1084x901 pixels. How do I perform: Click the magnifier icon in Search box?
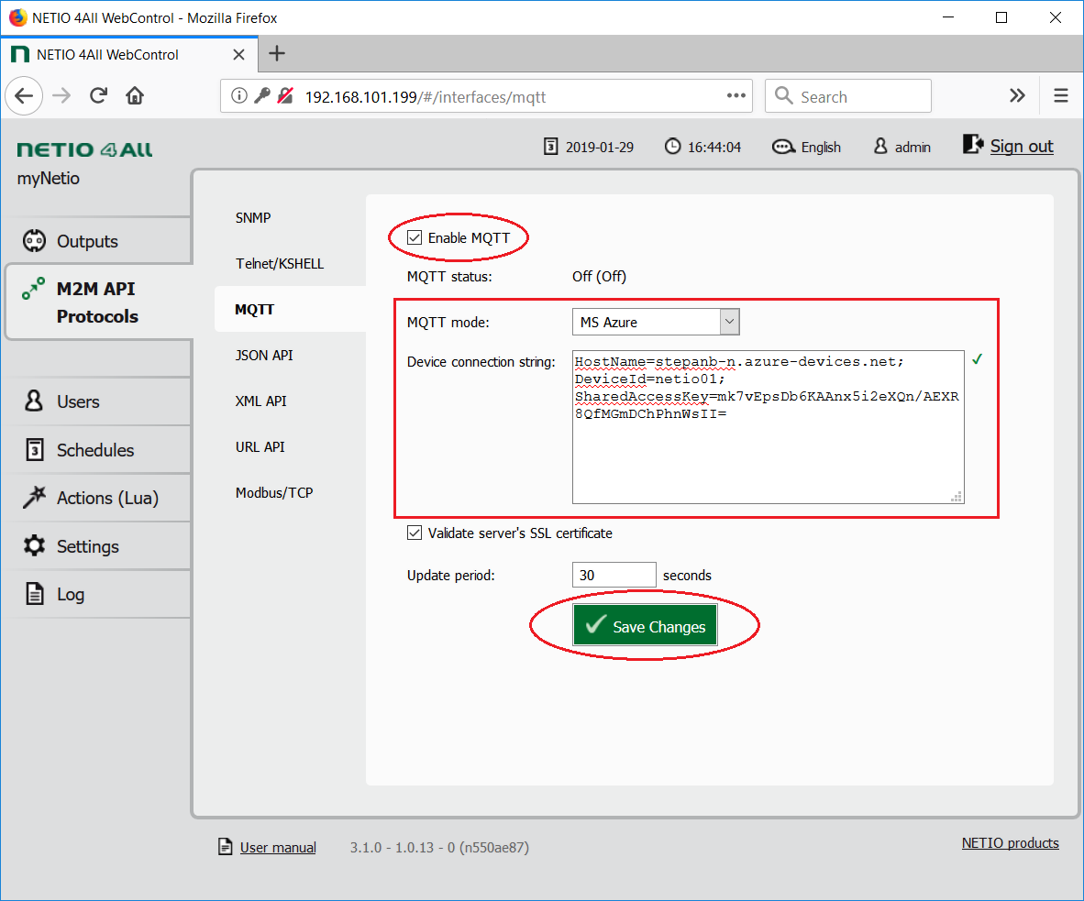point(783,96)
